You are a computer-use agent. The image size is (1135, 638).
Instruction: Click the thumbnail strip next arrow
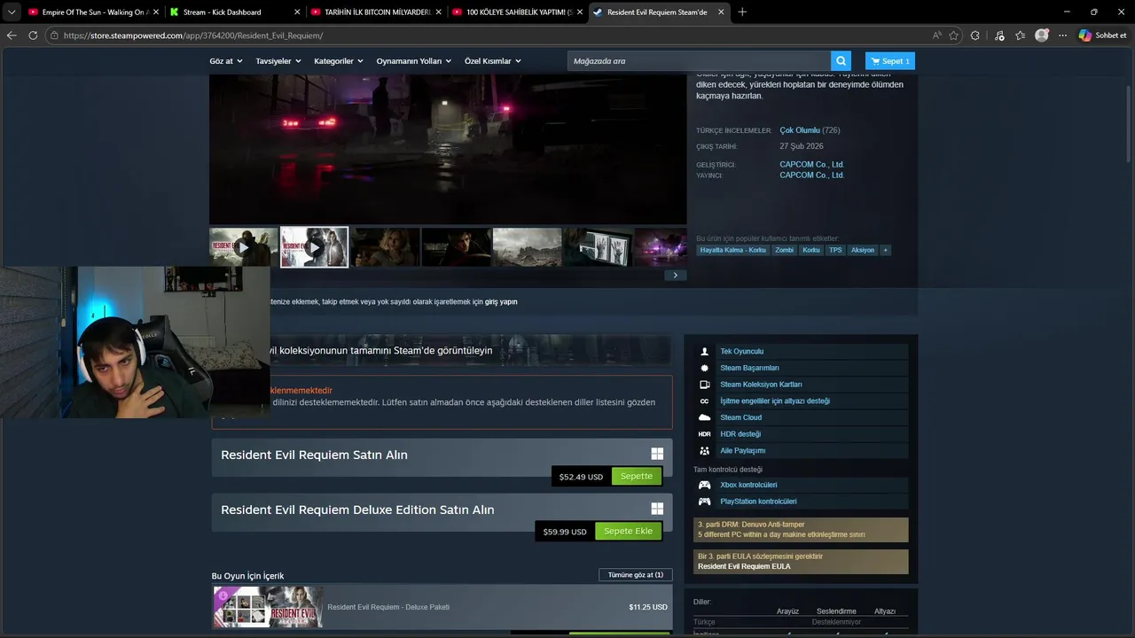pyautogui.click(x=675, y=276)
